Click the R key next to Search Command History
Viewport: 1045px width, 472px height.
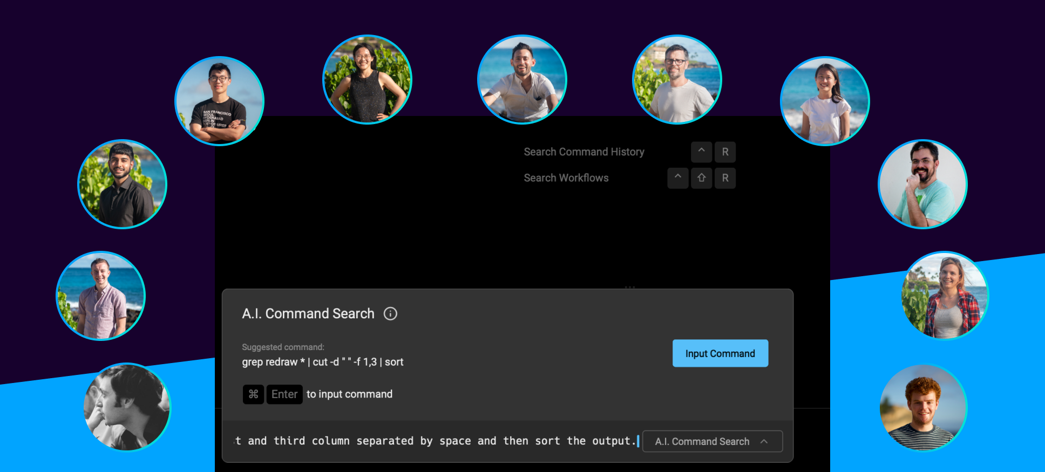point(725,152)
